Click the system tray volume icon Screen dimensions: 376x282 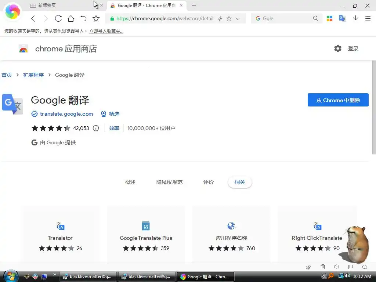point(348,276)
